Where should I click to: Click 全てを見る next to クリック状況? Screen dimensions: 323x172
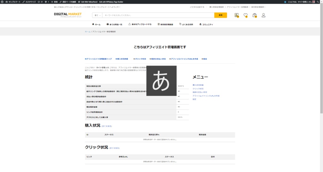[114, 148]
